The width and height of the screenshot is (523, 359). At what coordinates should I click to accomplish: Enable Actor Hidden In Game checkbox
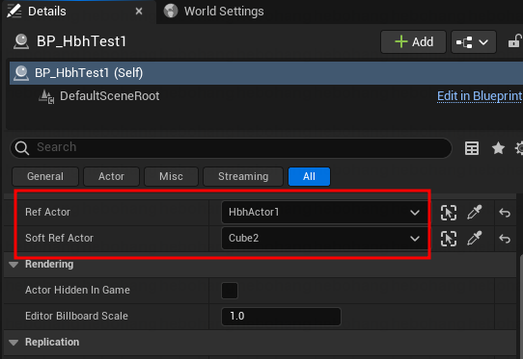click(230, 290)
